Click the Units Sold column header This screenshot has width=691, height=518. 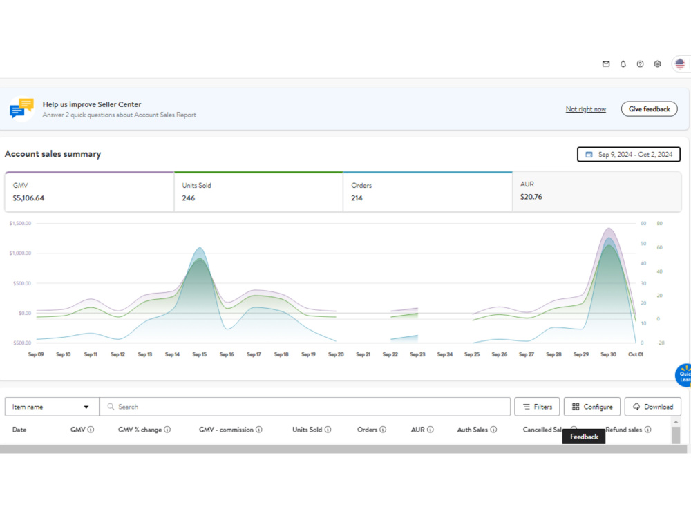[x=307, y=430]
